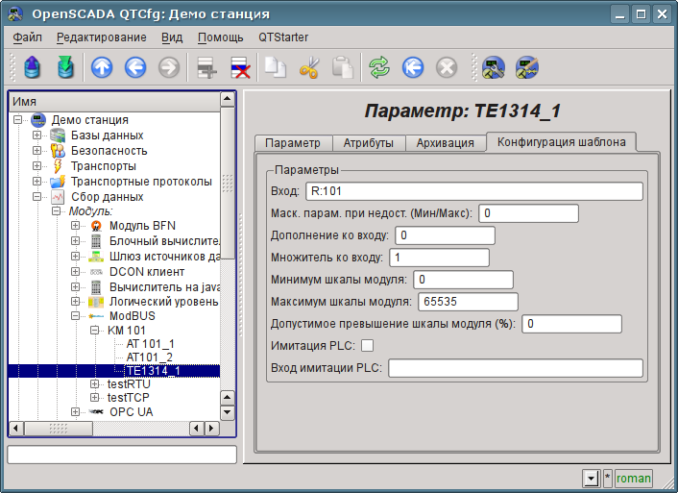Click the load from database toolbar icon
678x493 pixels.
(33, 67)
